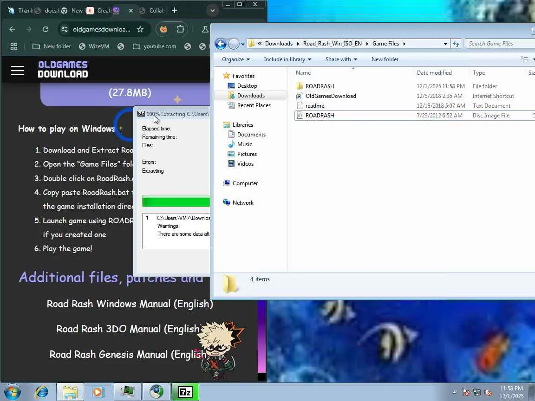Select the ROADRASH folder row
The height and width of the screenshot is (401, 535).
(x=414, y=86)
